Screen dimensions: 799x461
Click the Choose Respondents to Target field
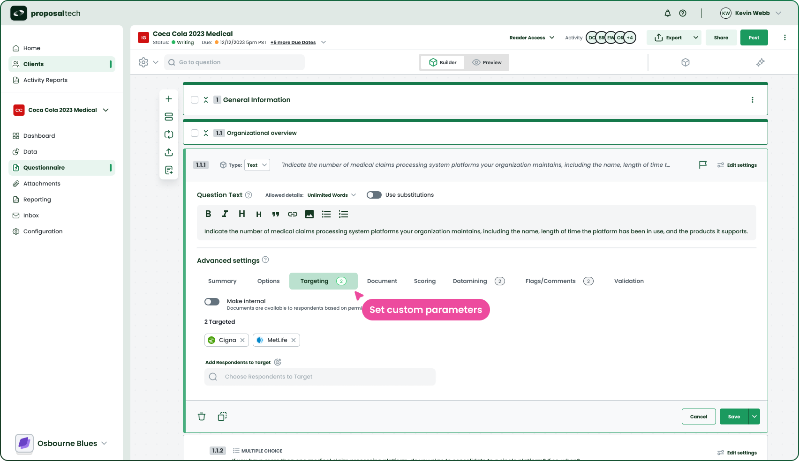[x=320, y=377]
